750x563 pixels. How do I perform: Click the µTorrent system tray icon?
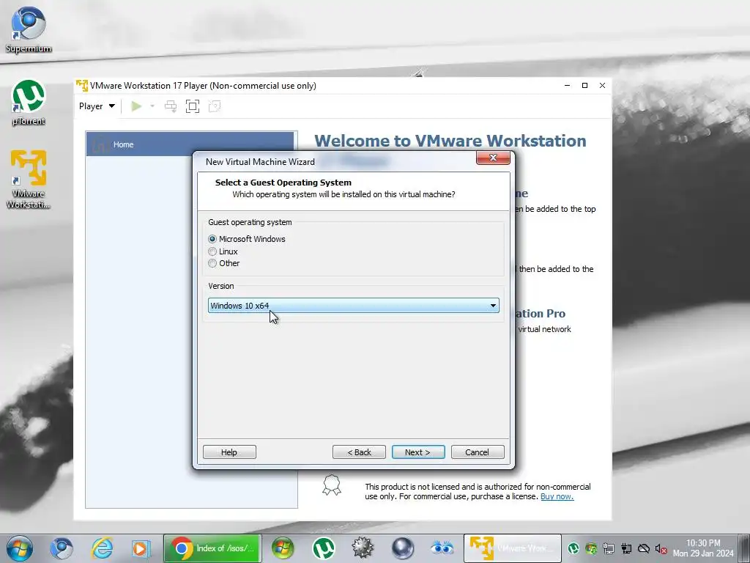click(x=573, y=548)
